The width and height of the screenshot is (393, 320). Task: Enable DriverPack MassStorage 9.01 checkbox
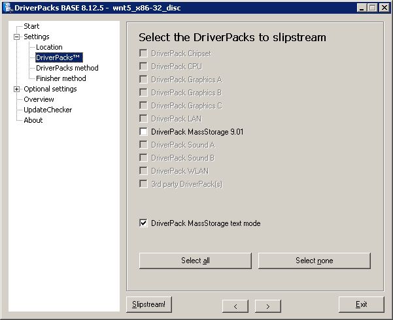point(143,131)
